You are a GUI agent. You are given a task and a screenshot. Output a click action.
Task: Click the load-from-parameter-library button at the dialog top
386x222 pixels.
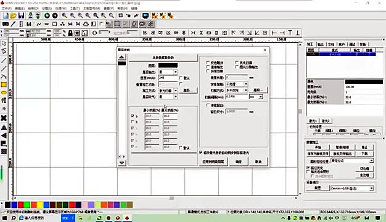pos(163,57)
